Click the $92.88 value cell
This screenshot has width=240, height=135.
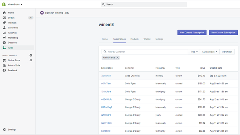202,131
